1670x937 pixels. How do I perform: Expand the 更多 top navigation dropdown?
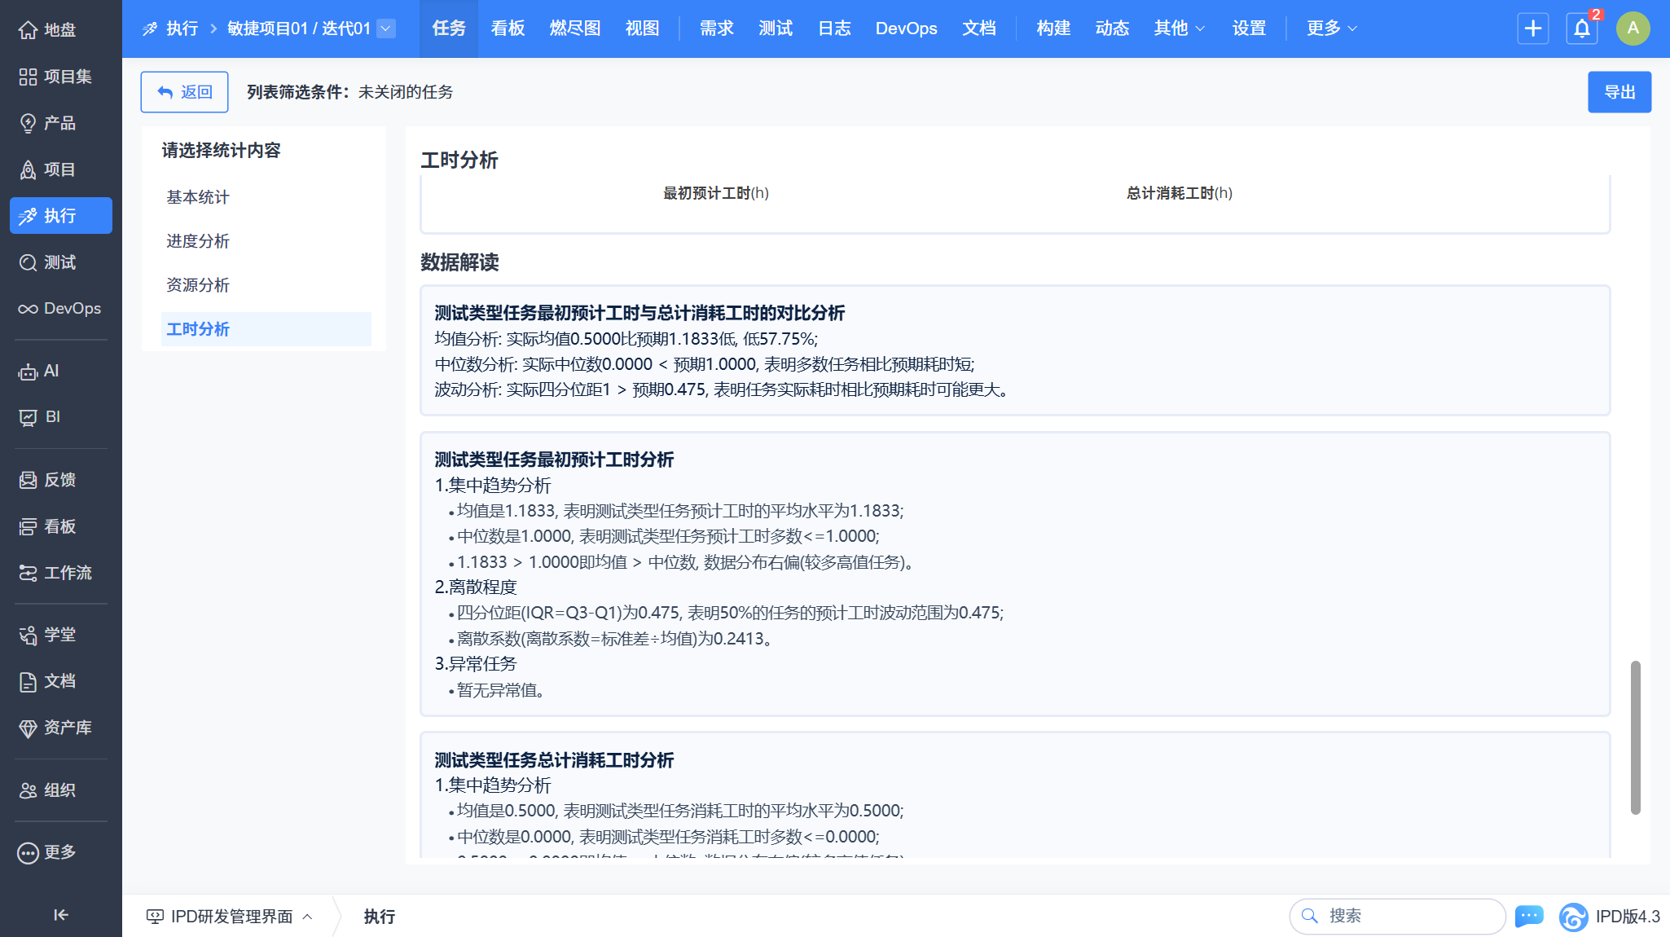pyautogui.click(x=1331, y=29)
